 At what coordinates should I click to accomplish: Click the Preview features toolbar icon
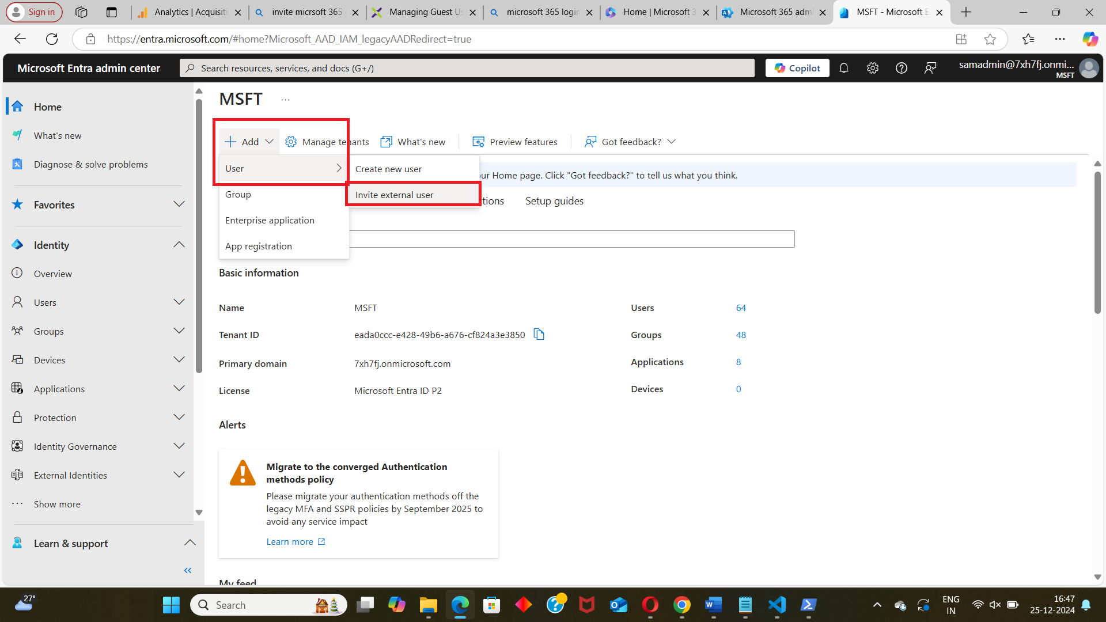tap(478, 142)
